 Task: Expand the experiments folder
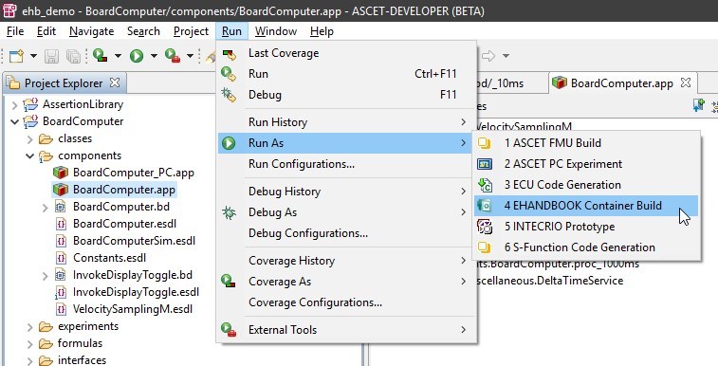coord(29,327)
